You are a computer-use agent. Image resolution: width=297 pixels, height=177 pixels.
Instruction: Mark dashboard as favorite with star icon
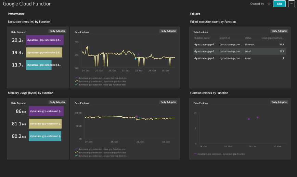coord(269,4)
